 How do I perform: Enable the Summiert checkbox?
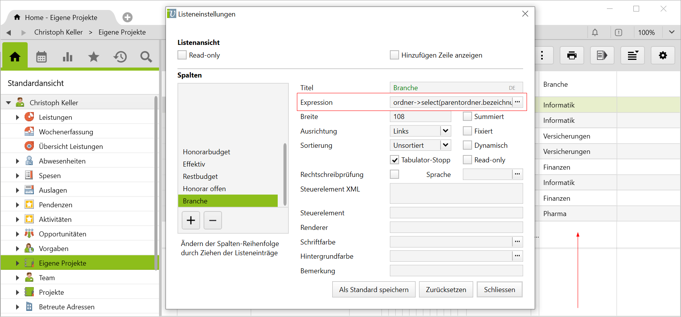[x=467, y=117]
